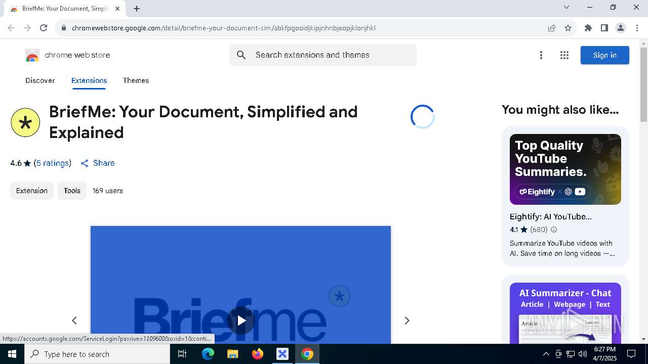Open the tab search dropdown

(x=566, y=7)
